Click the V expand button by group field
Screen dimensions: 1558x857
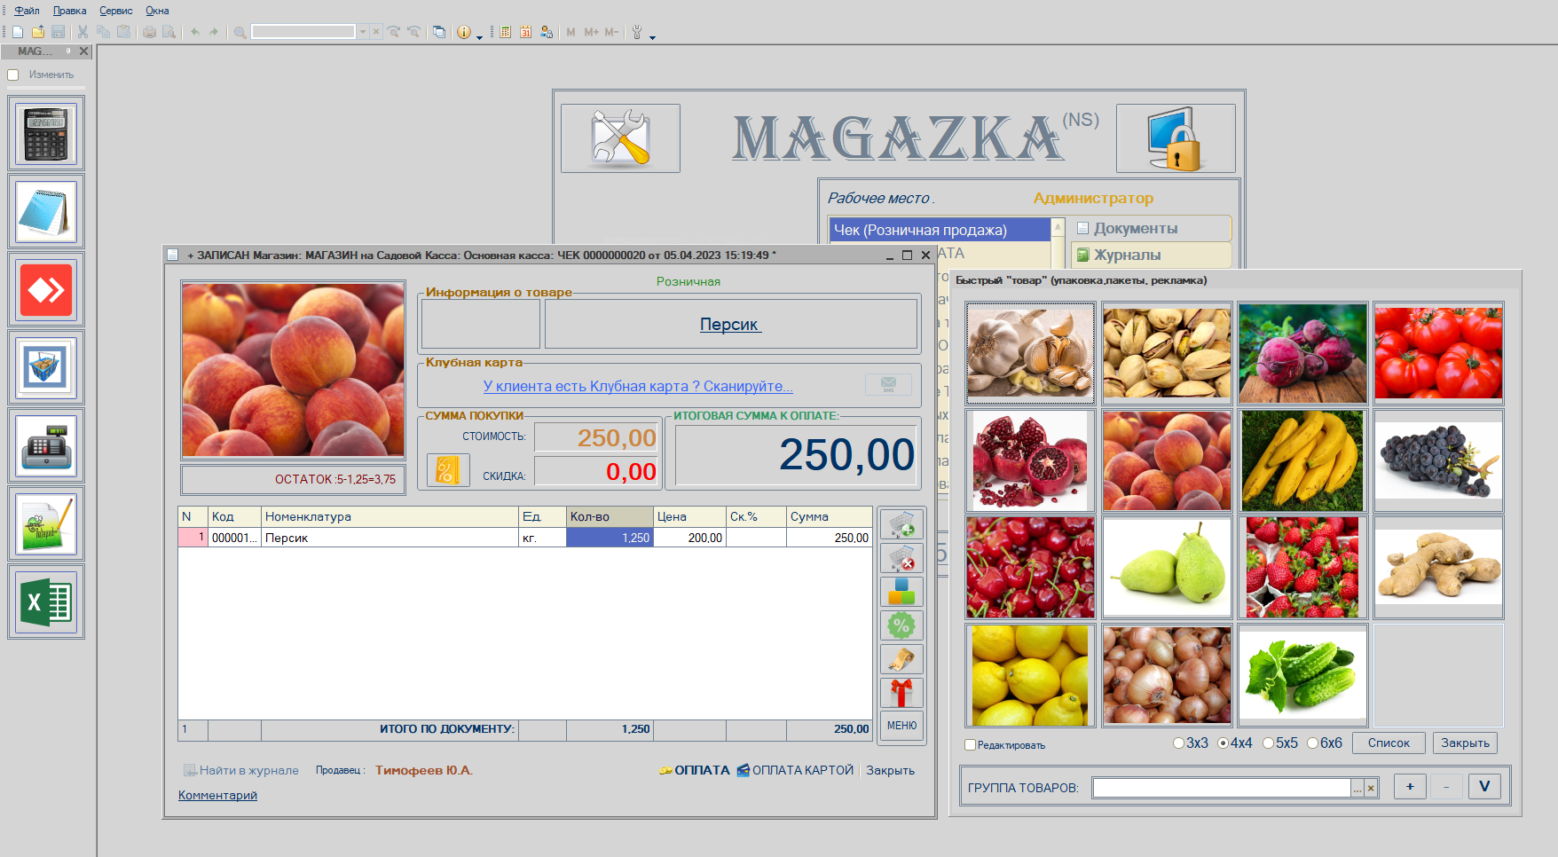point(1484,786)
